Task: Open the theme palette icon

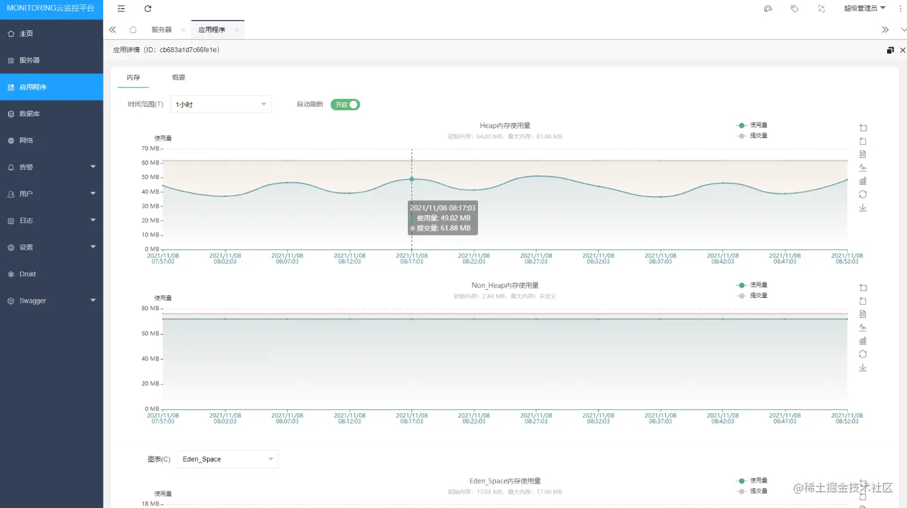Action: click(768, 9)
